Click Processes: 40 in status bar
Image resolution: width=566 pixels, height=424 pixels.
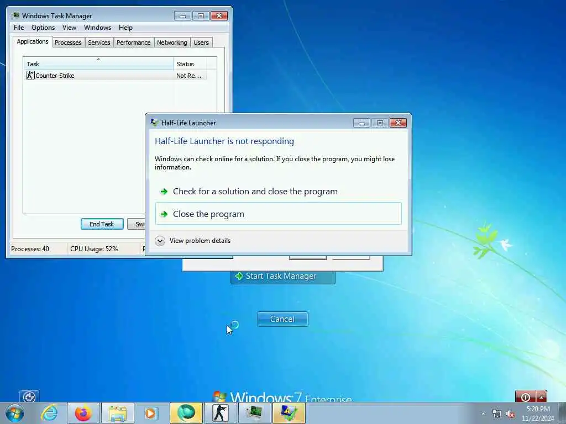click(x=30, y=249)
